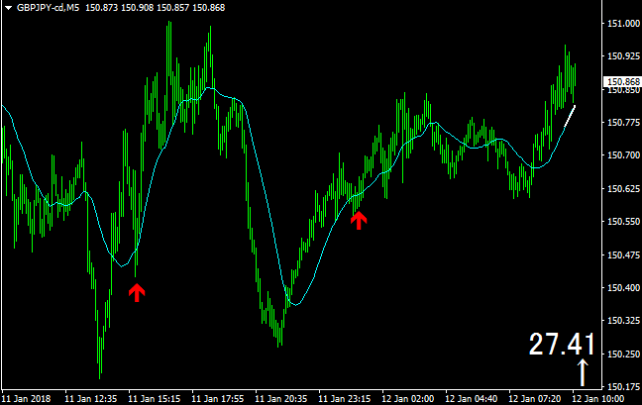Click the current price label 150.868

pyautogui.click(x=623, y=82)
